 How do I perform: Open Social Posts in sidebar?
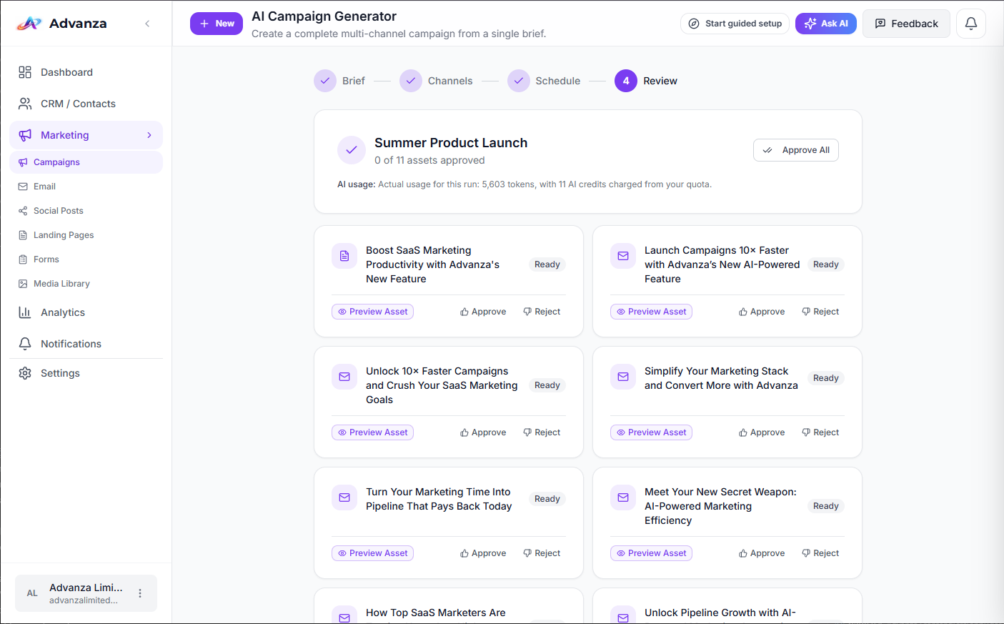pyautogui.click(x=86, y=211)
